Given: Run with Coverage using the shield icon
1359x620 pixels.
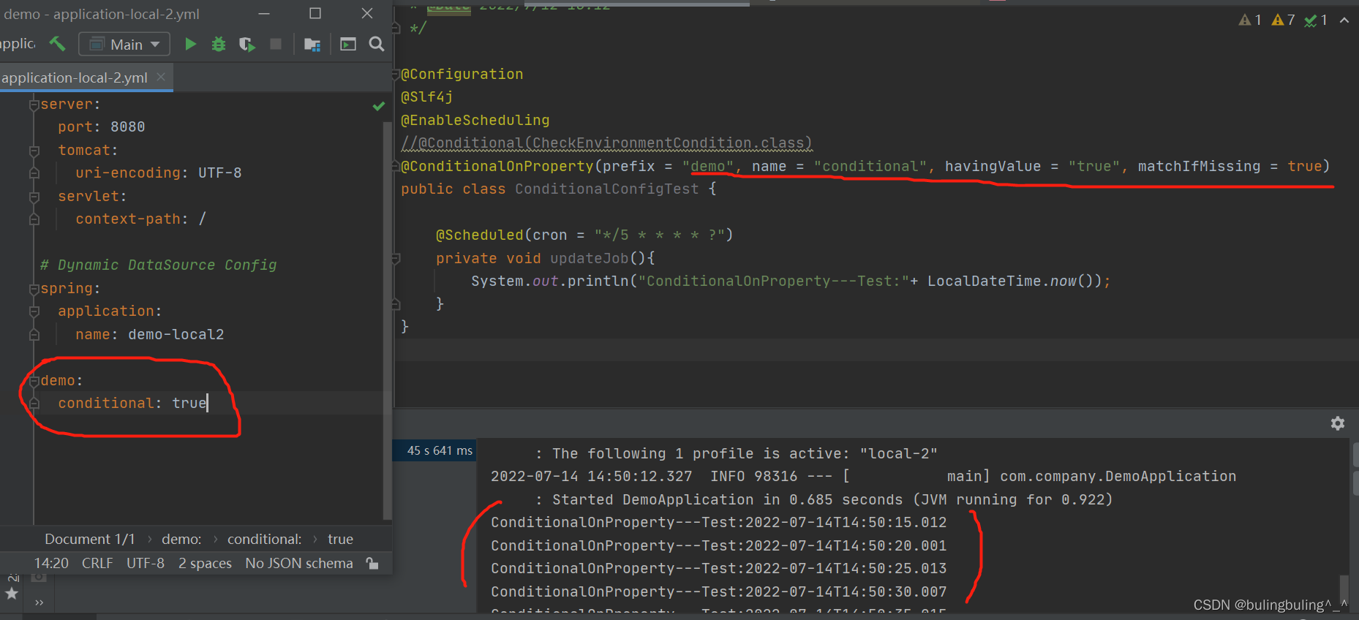Looking at the screenshot, I should (246, 45).
